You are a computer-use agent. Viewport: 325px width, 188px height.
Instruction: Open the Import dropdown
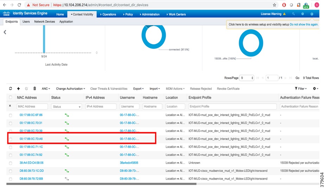pos(155,89)
